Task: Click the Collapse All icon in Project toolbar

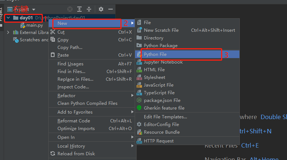Action: tap(89, 9)
